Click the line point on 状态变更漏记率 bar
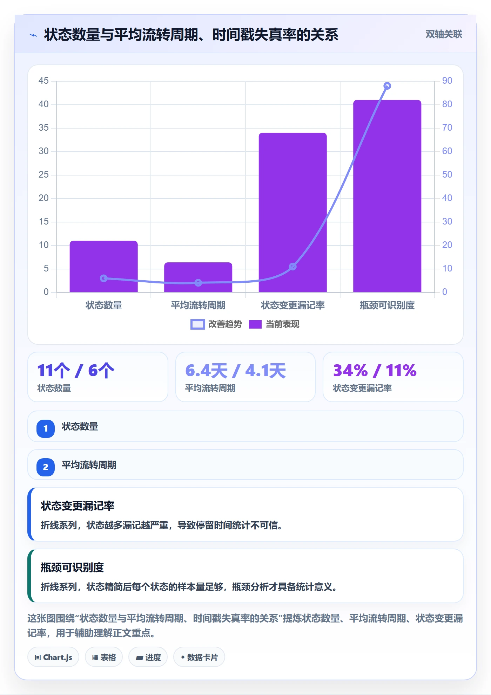491x695 pixels. tap(293, 267)
